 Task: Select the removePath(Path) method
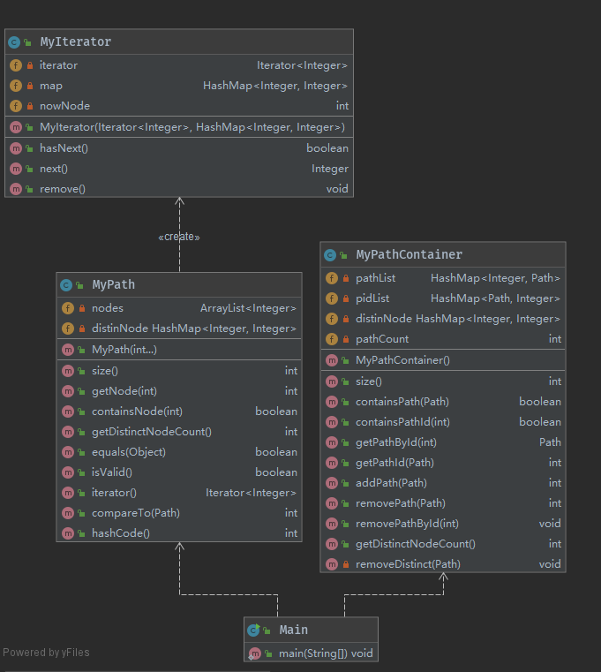[443, 503]
